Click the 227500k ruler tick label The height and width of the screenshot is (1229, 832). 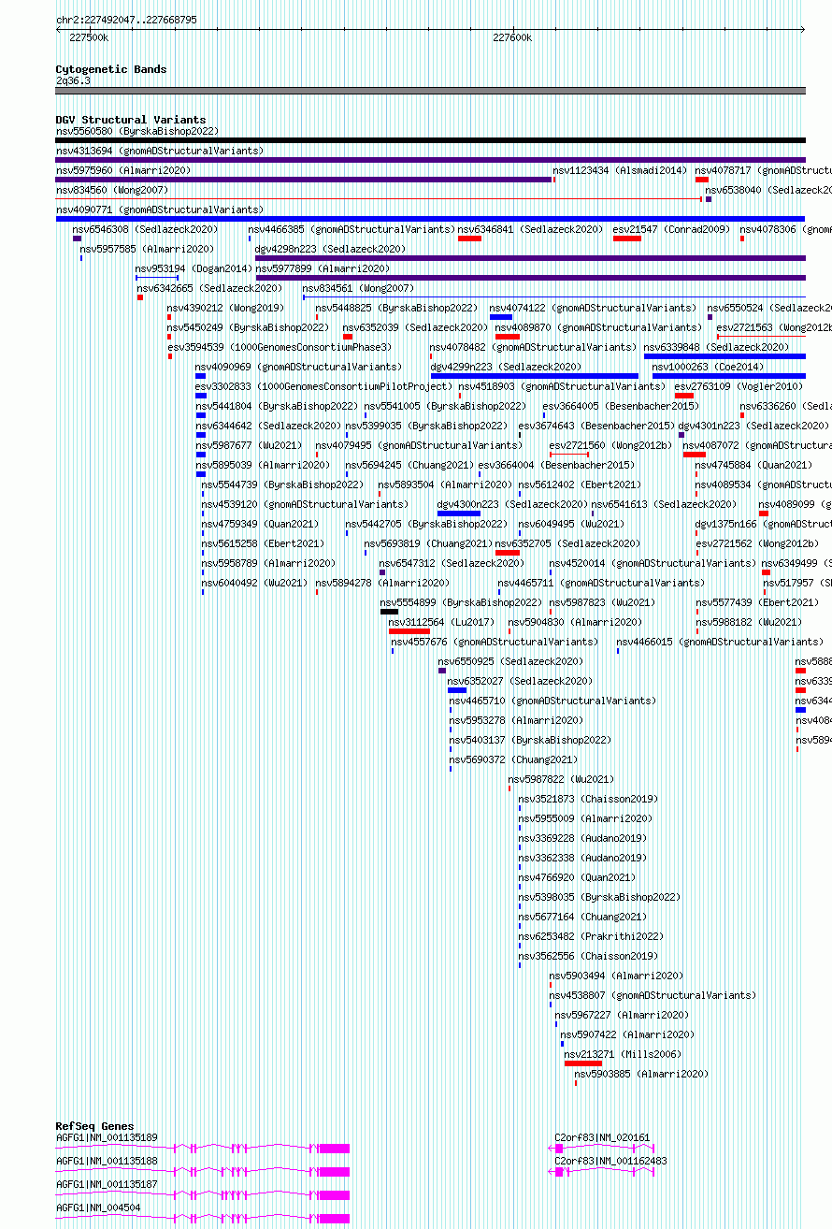coord(89,37)
